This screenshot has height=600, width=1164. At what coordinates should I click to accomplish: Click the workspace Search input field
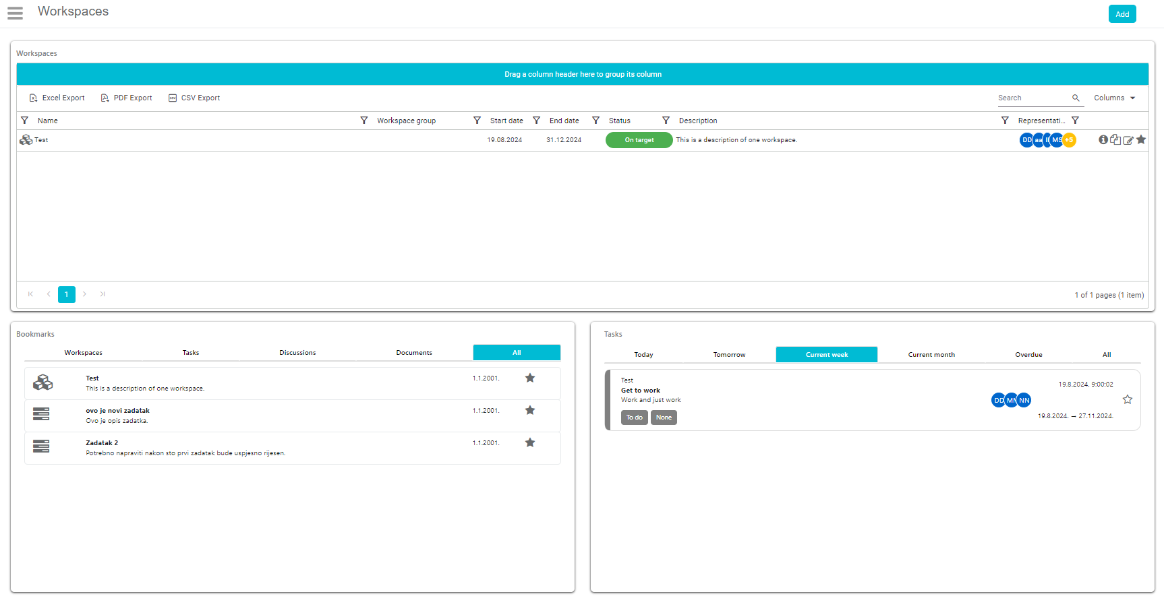pos(1033,98)
